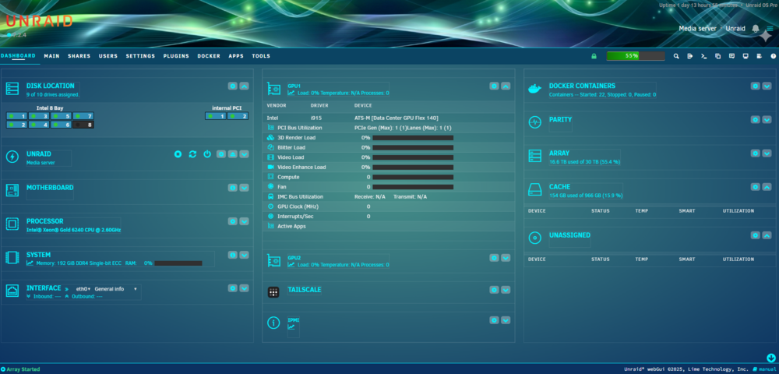Viewport: 779px width, 374px height.
Task: Open the web terminal icon
Action: (x=704, y=56)
